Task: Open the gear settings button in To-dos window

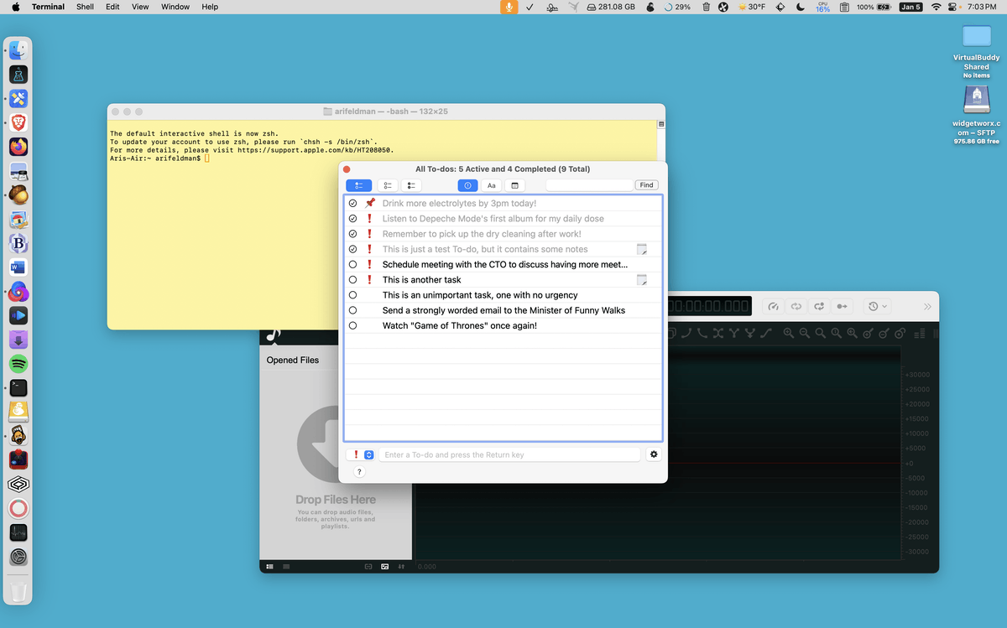Action: tap(654, 454)
